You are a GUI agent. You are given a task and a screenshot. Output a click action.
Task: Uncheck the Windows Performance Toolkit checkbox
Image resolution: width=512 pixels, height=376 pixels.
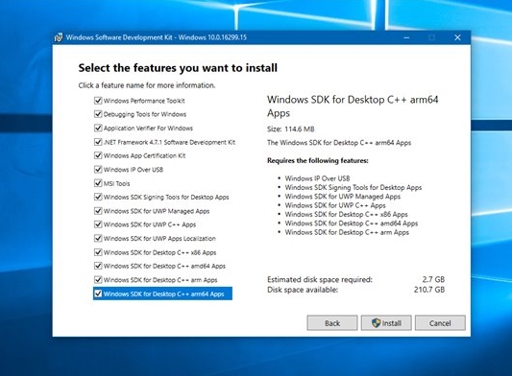click(98, 101)
